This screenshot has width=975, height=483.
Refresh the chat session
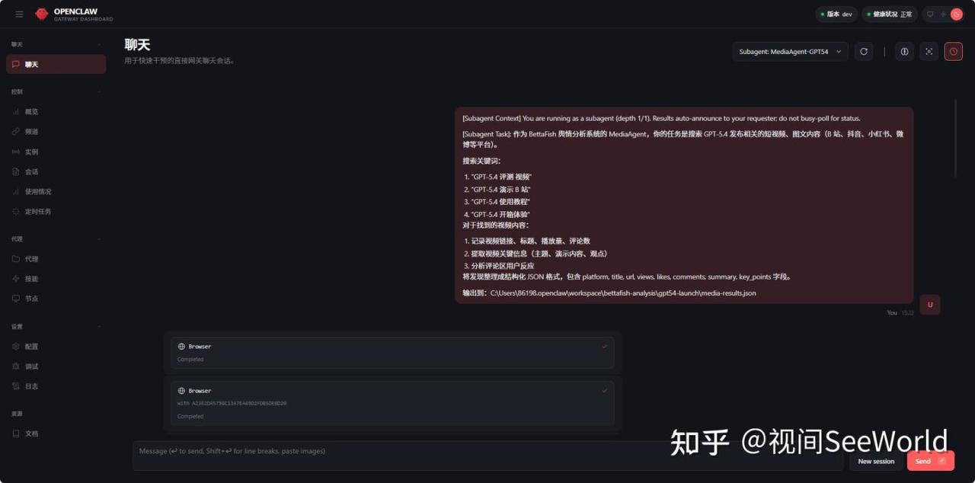coord(863,52)
